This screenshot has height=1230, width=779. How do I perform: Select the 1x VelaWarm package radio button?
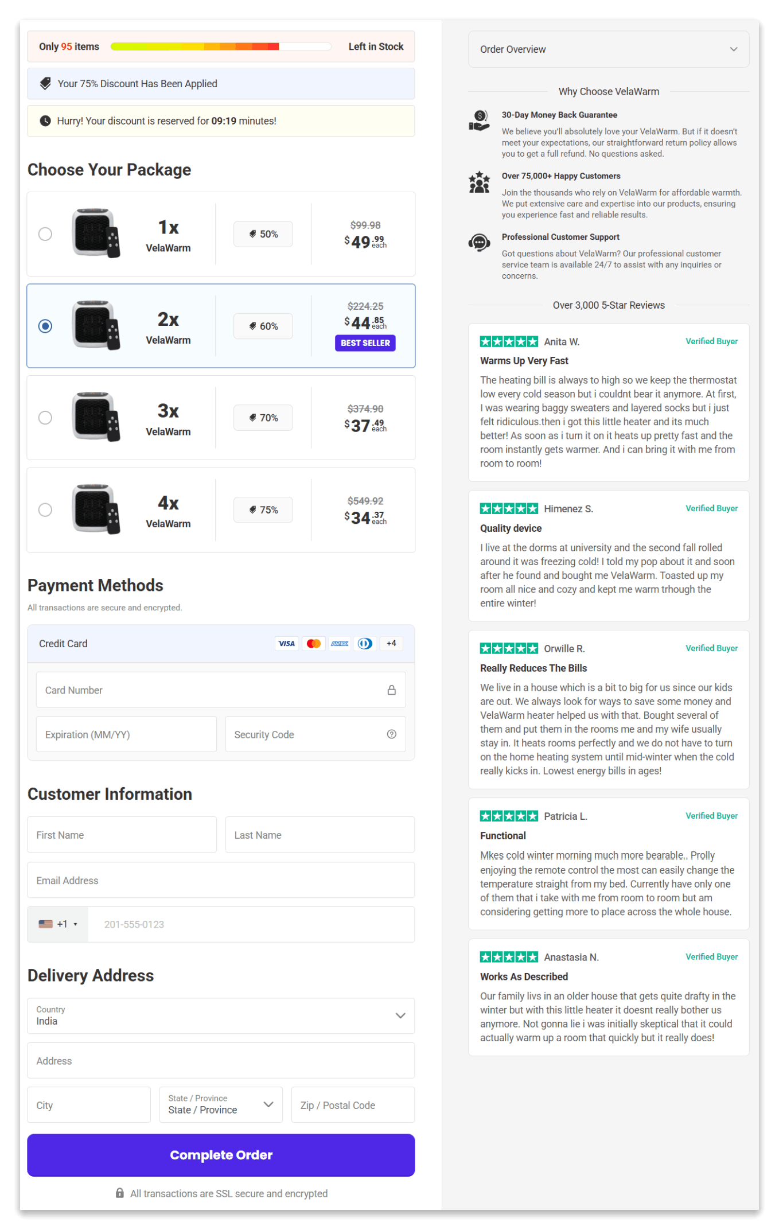click(x=45, y=234)
